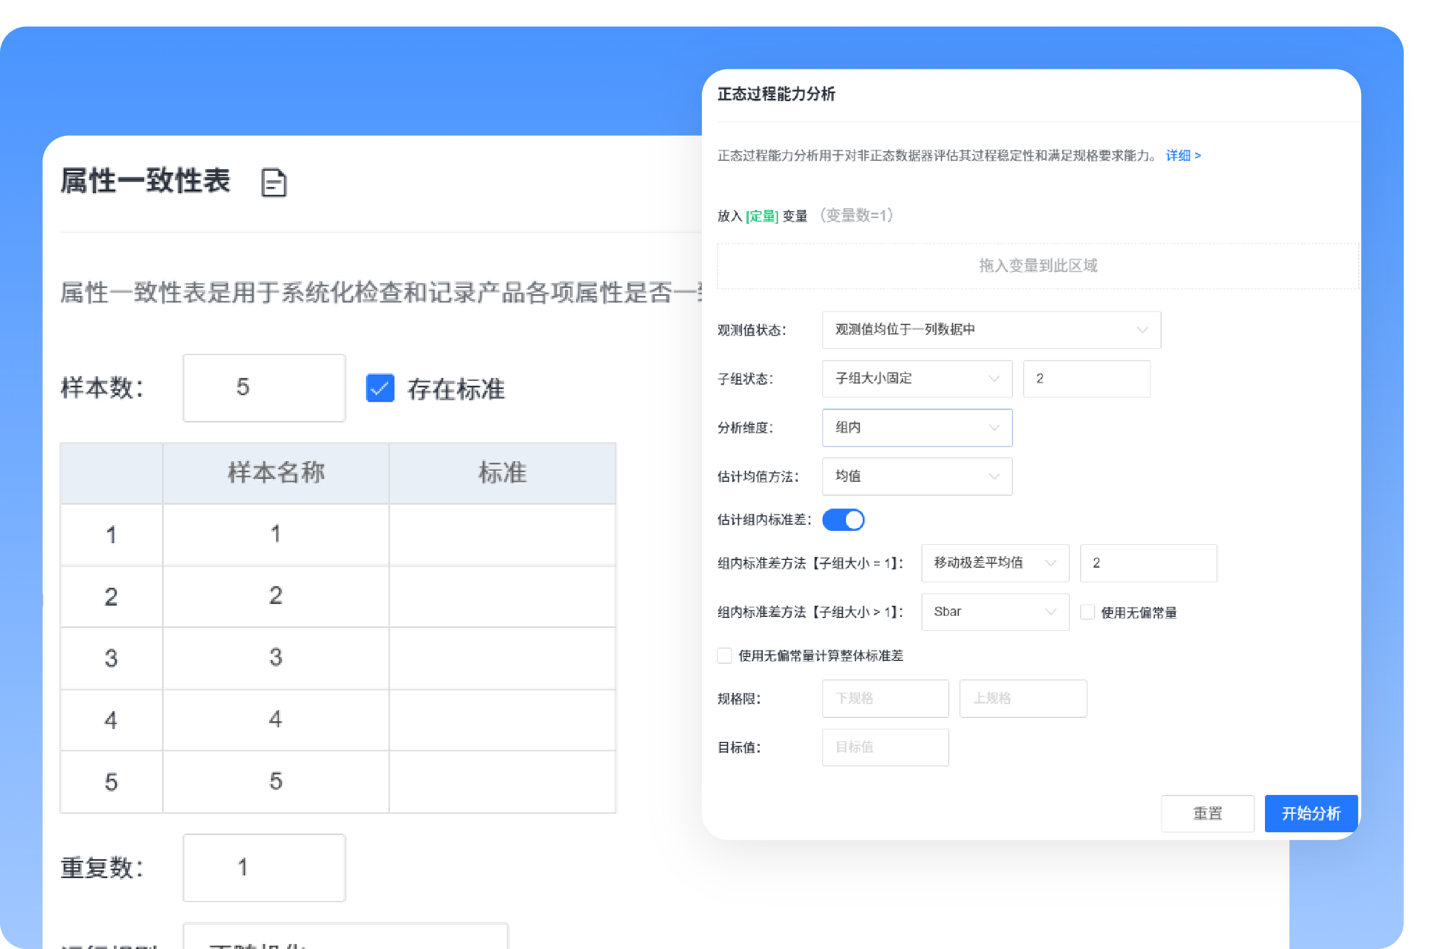1441x949 pixels.
Task: Open the 详细 link for analysis details
Action: point(1180,156)
